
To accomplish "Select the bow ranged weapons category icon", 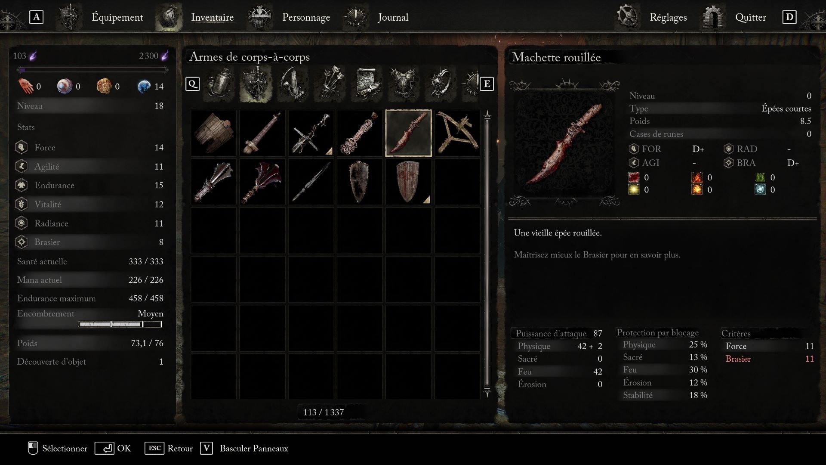I will pyautogui.click(x=293, y=84).
